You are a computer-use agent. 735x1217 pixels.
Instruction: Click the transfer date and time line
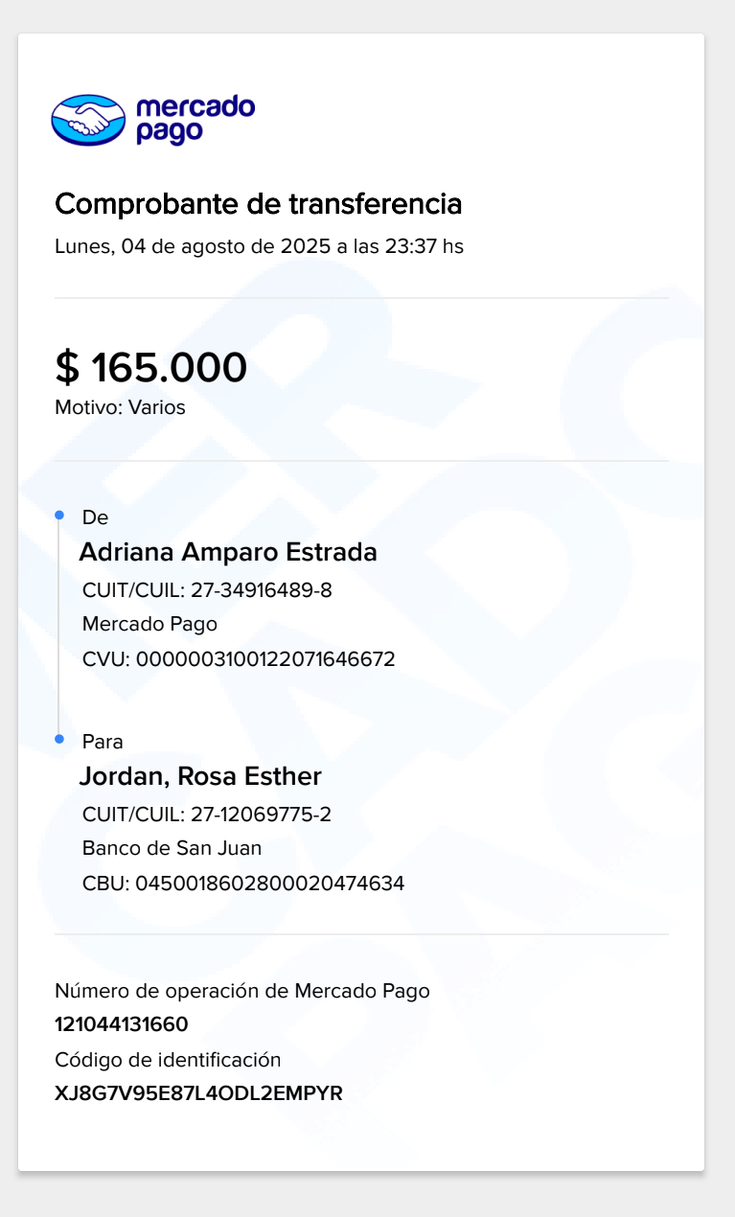tap(259, 246)
